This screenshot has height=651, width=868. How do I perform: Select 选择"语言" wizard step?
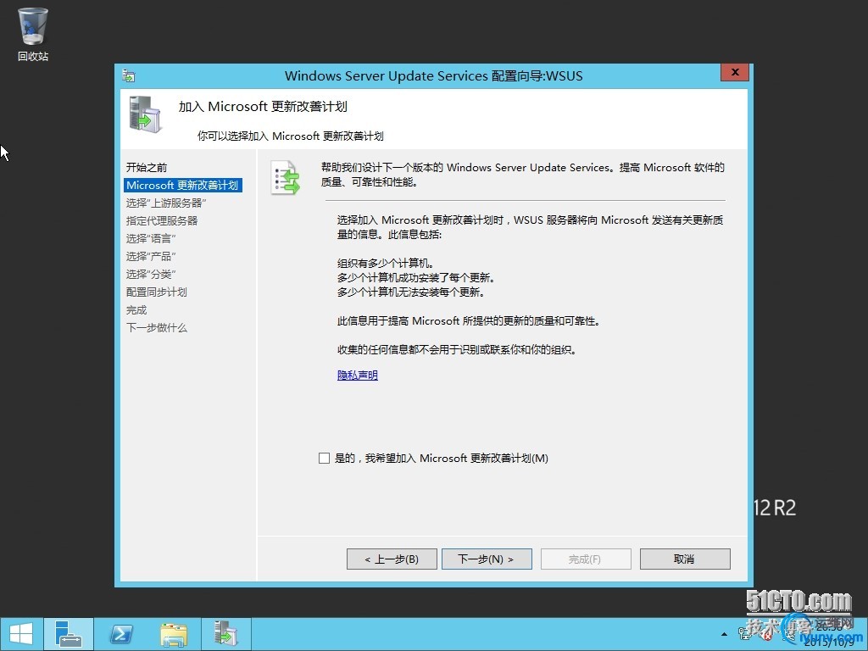(151, 238)
